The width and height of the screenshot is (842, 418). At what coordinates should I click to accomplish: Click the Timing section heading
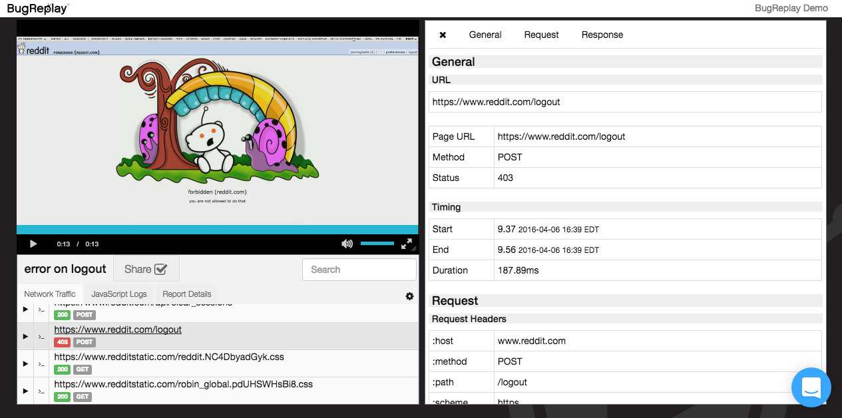tap(446, 207)
